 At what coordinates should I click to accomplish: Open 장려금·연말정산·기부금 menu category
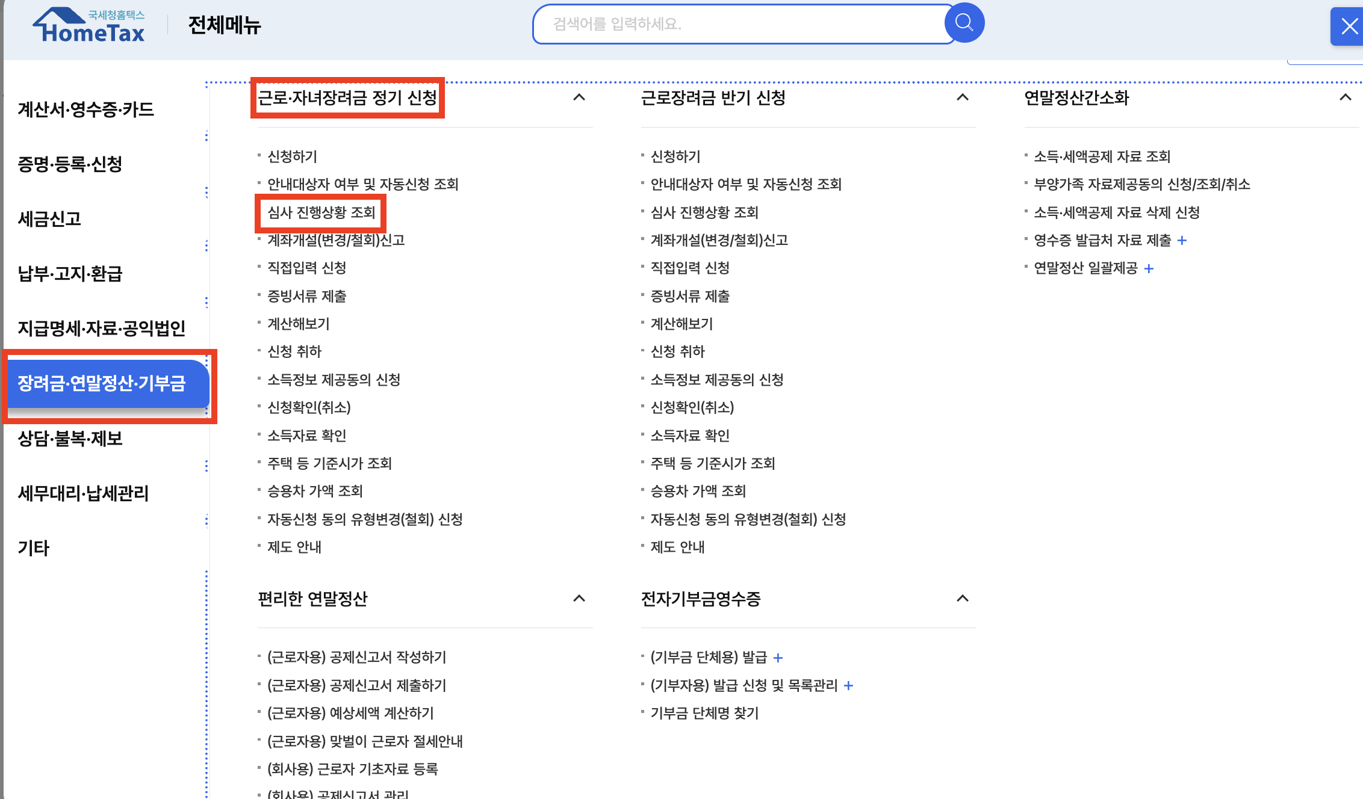pyautogui.click(x=102, y=384)
